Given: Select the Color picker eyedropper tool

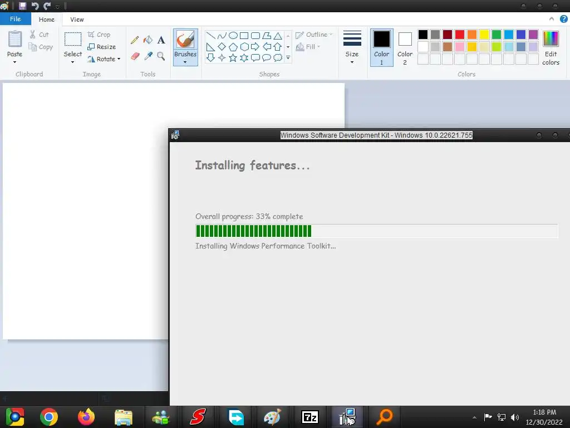Looking at the screenshot, I should [x=148, y=56].
